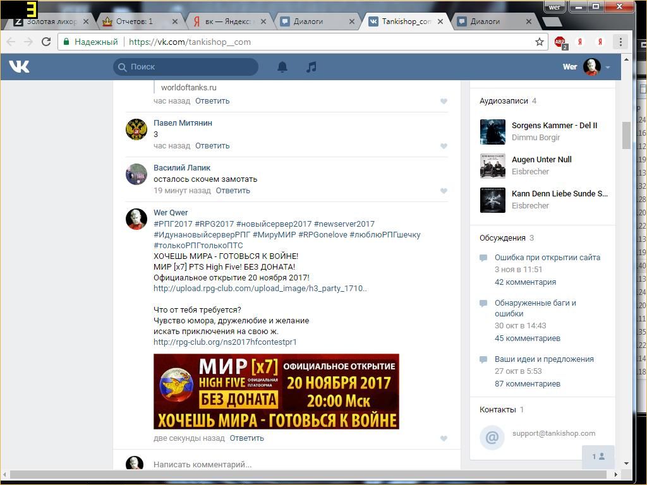The height and width of the screenshot is (485, 647).
Task: Open the VK logo home link
Action: tap(20, 66)
